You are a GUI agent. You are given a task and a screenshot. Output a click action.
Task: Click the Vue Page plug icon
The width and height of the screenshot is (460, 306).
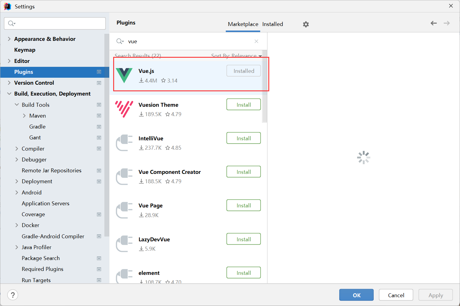[x=124, y=210]
